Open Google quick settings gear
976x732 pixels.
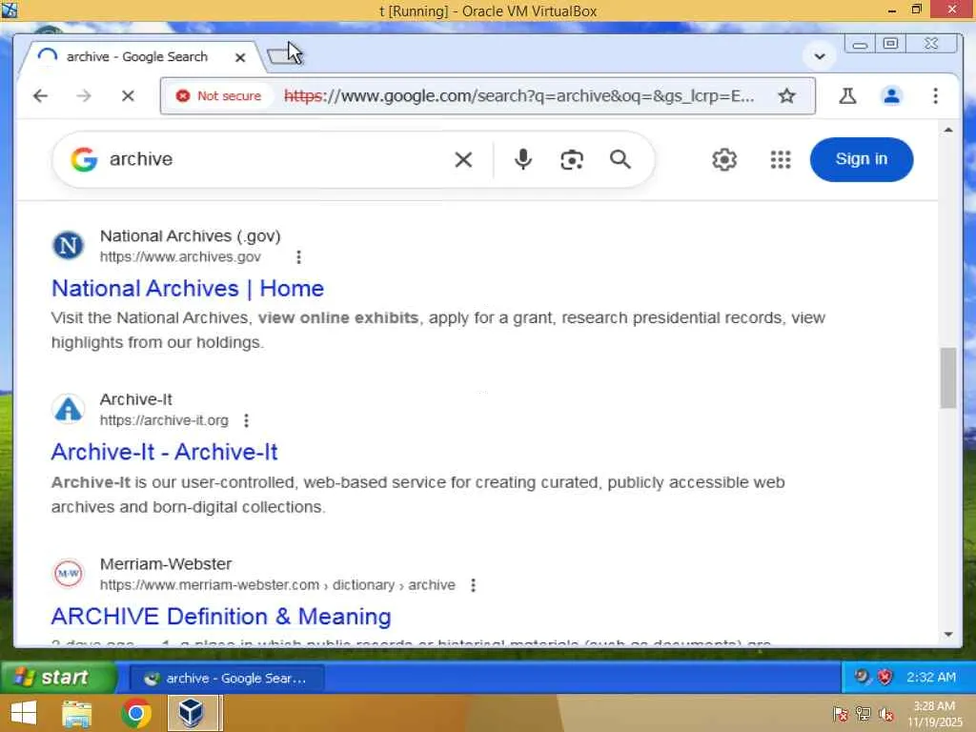(x=724, y=159)
